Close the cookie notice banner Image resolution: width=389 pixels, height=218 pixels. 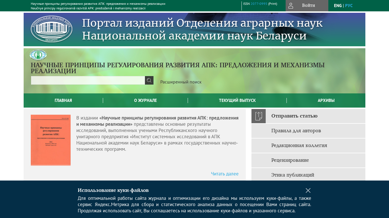point(308,190)
